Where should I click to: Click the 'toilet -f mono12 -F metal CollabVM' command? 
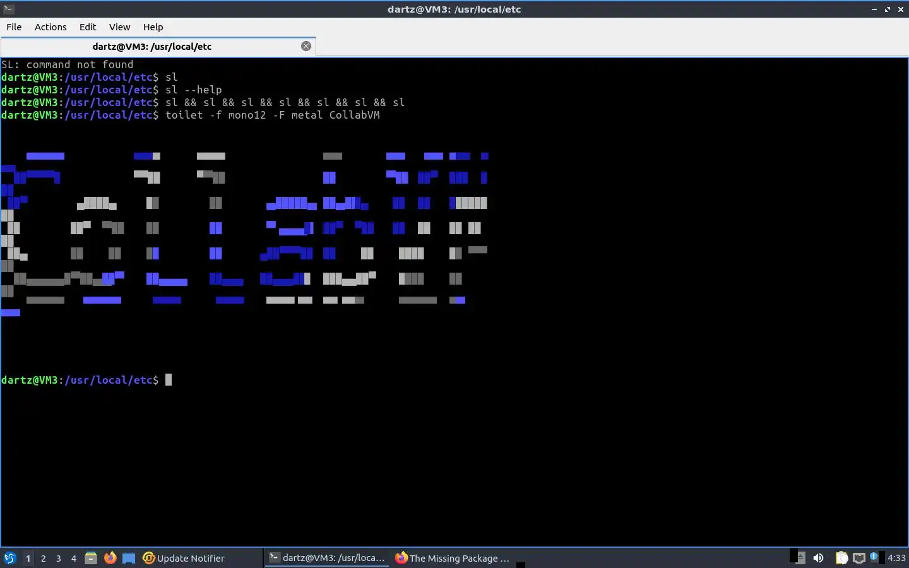(x=273, y=115)
